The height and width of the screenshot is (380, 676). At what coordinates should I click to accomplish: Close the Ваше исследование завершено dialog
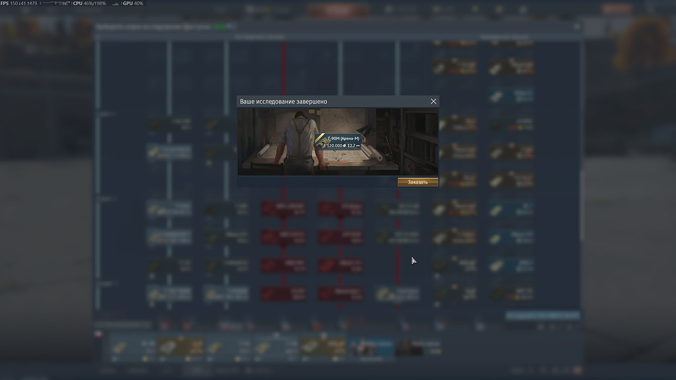click(x=433, y=101)
